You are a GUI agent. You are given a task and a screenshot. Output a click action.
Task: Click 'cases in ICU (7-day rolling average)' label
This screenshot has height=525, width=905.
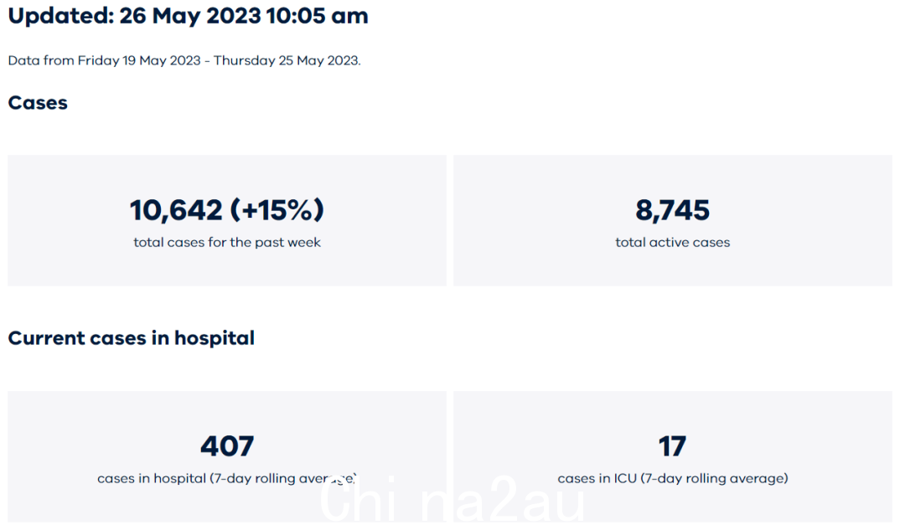click(672, 478)
